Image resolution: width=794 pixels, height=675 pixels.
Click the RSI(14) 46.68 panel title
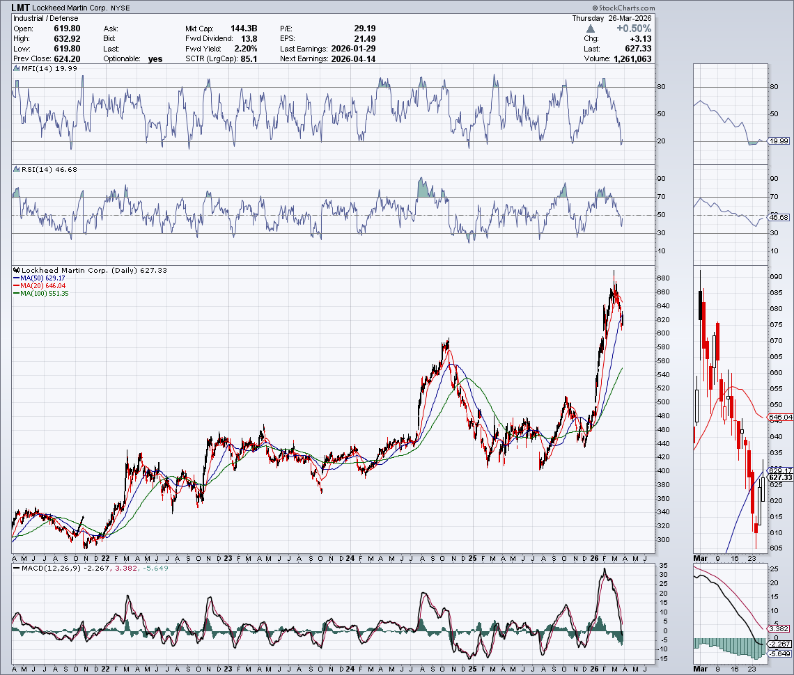click(49, 170)
